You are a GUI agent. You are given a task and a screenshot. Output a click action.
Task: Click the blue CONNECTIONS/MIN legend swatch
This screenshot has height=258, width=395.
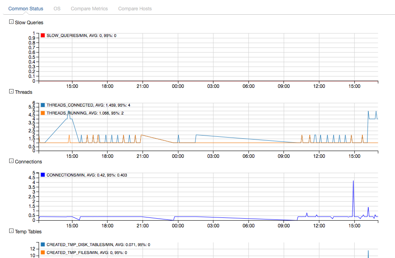click(43, 175)
